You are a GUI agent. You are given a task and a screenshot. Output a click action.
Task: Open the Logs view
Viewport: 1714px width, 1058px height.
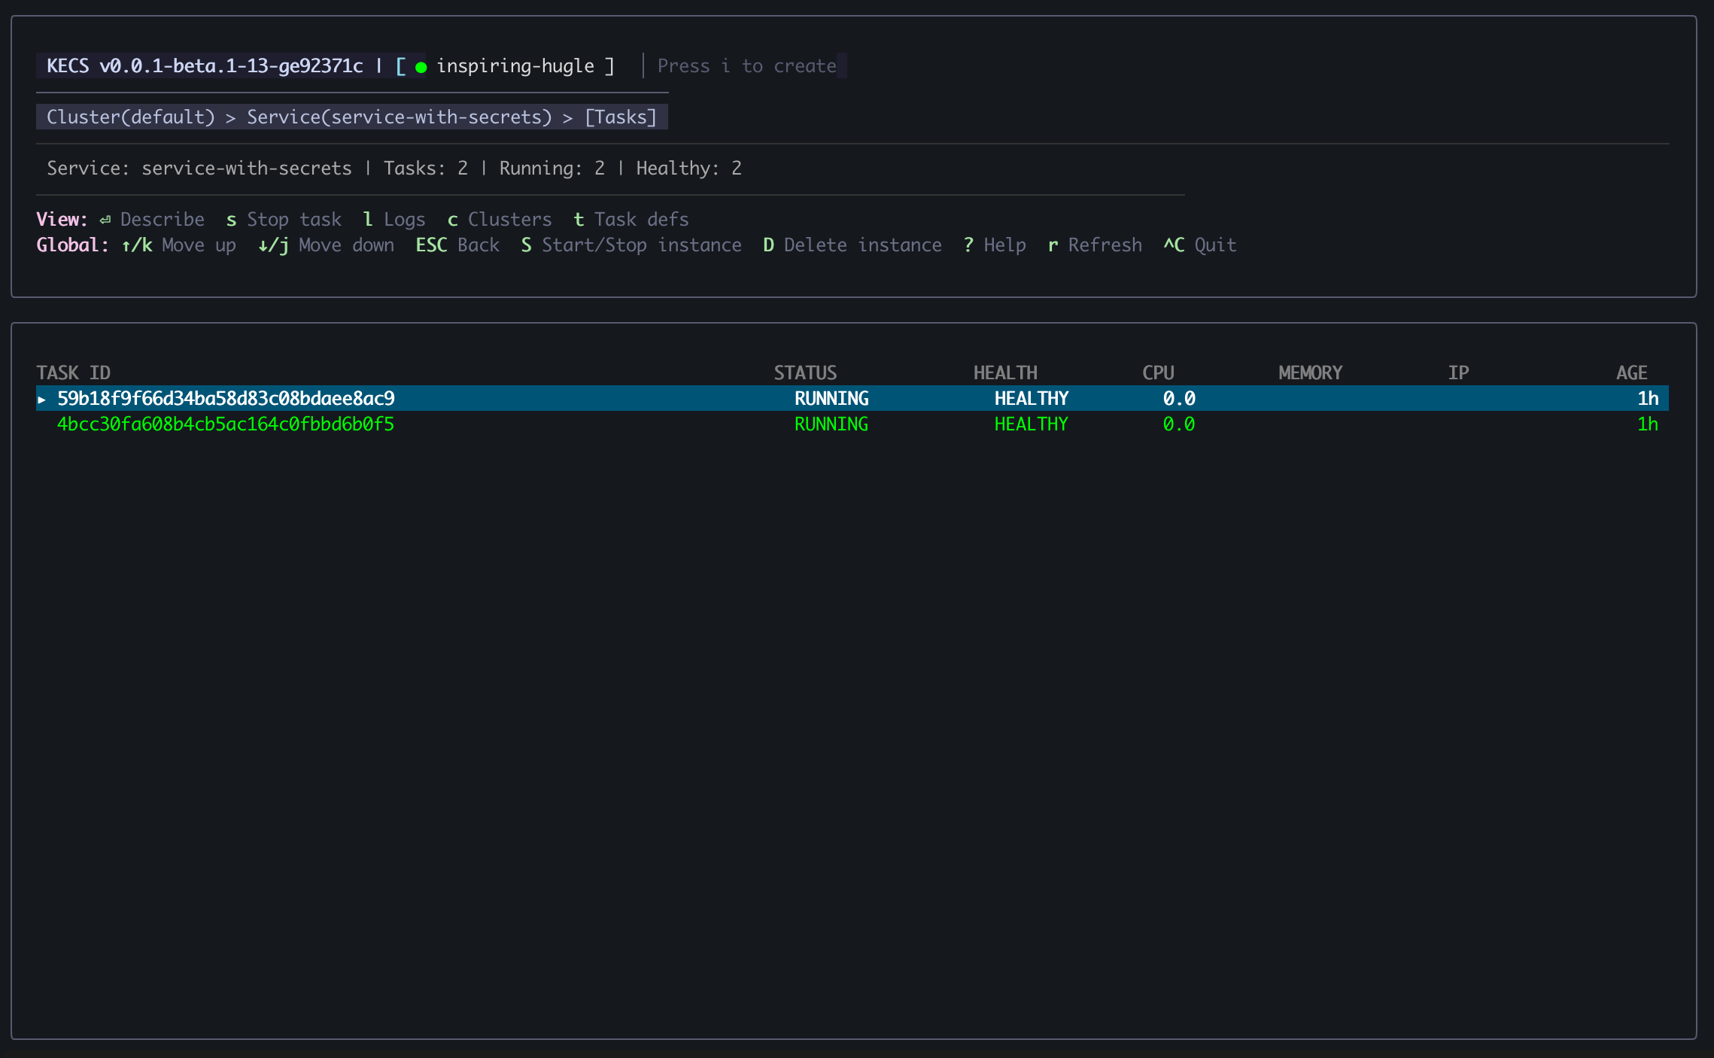click(405, 219)
